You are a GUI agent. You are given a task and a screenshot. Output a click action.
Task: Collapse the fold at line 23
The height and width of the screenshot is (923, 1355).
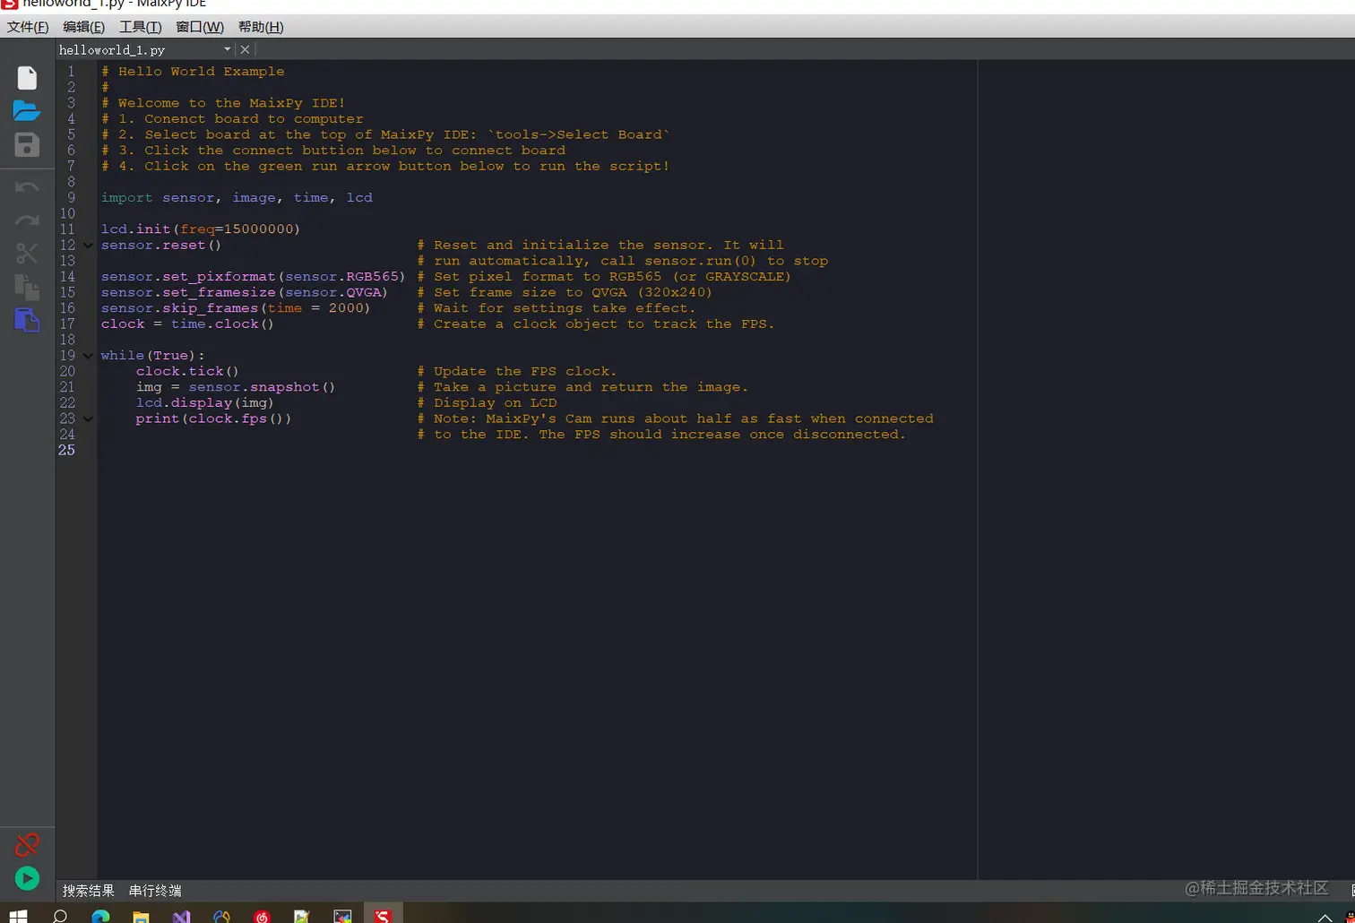(x=88, y=418)
